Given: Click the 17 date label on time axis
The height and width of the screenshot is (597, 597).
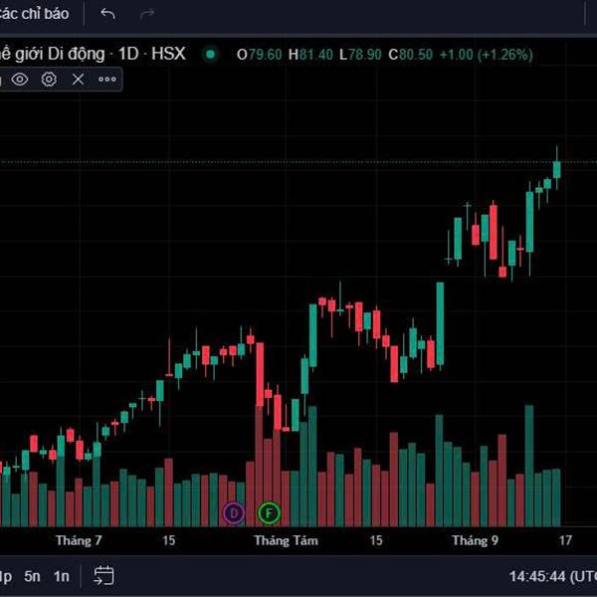Looking at the screenshot, I should click(x=565, y=540).
